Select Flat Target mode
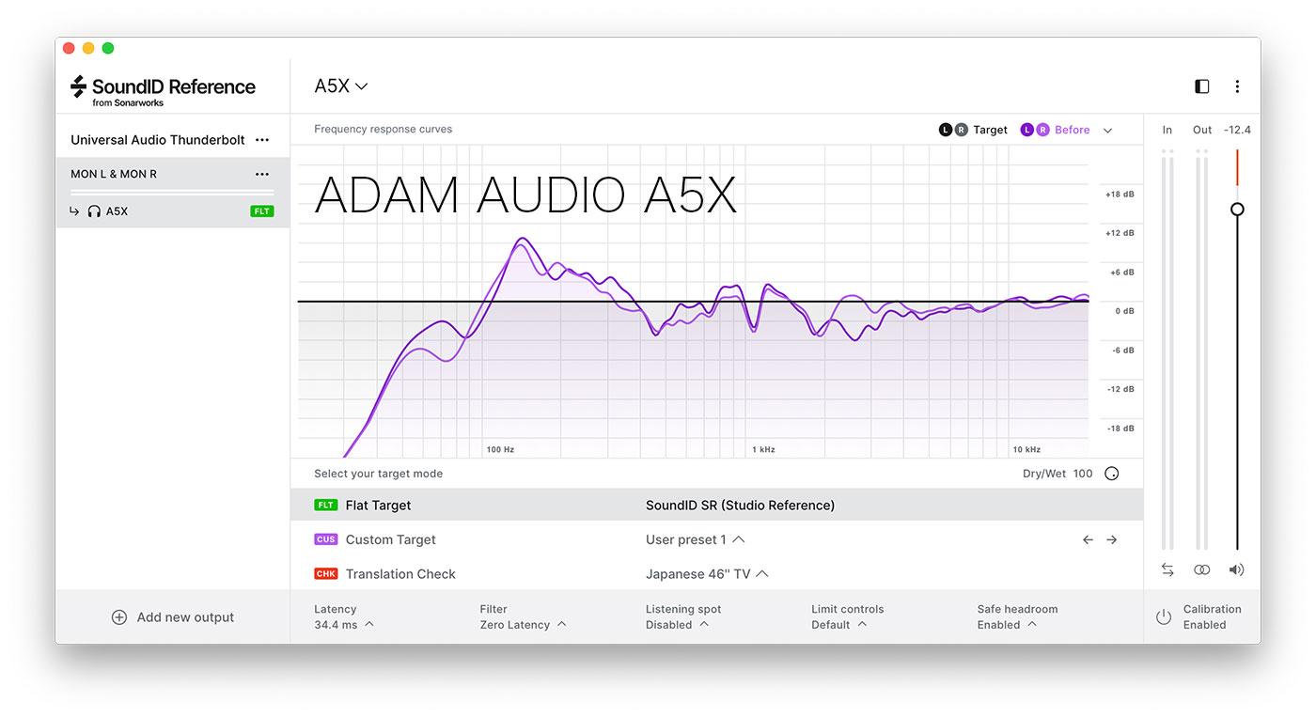This screenshot has width=1316, height=717. click(717, 505)
